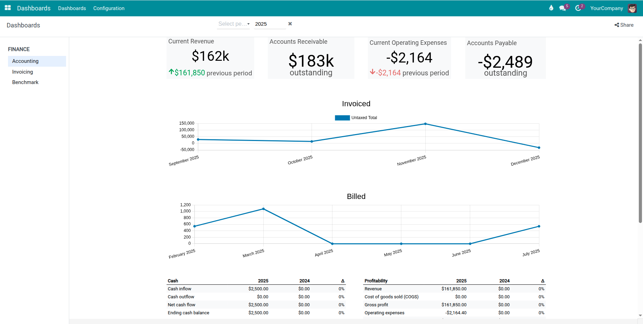Click the water drop icon in header
The image size is (643, 324).
pyautogui.click(x=551, y=8)
